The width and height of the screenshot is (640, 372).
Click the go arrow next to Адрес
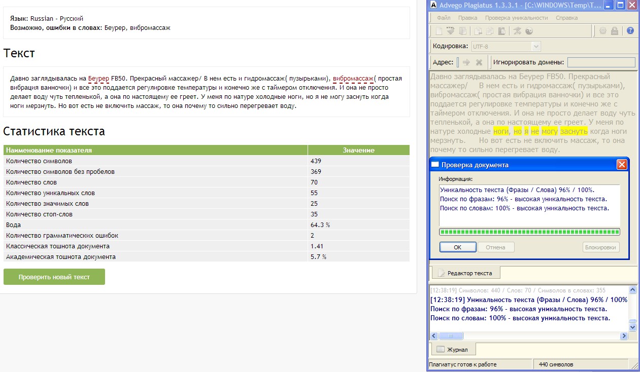tap(466, 62)
